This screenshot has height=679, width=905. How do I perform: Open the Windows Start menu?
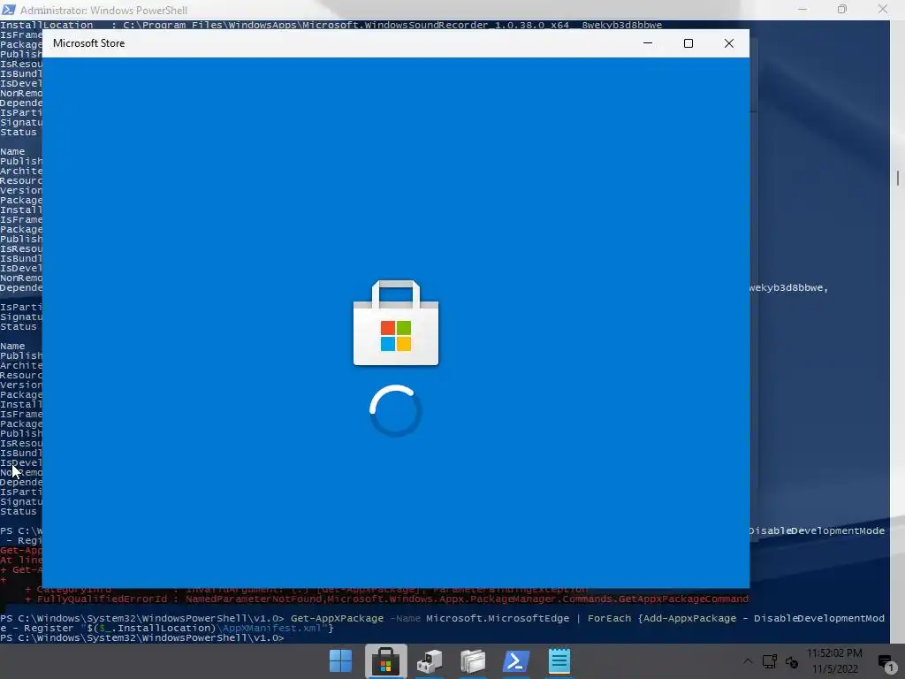point(340,661)
